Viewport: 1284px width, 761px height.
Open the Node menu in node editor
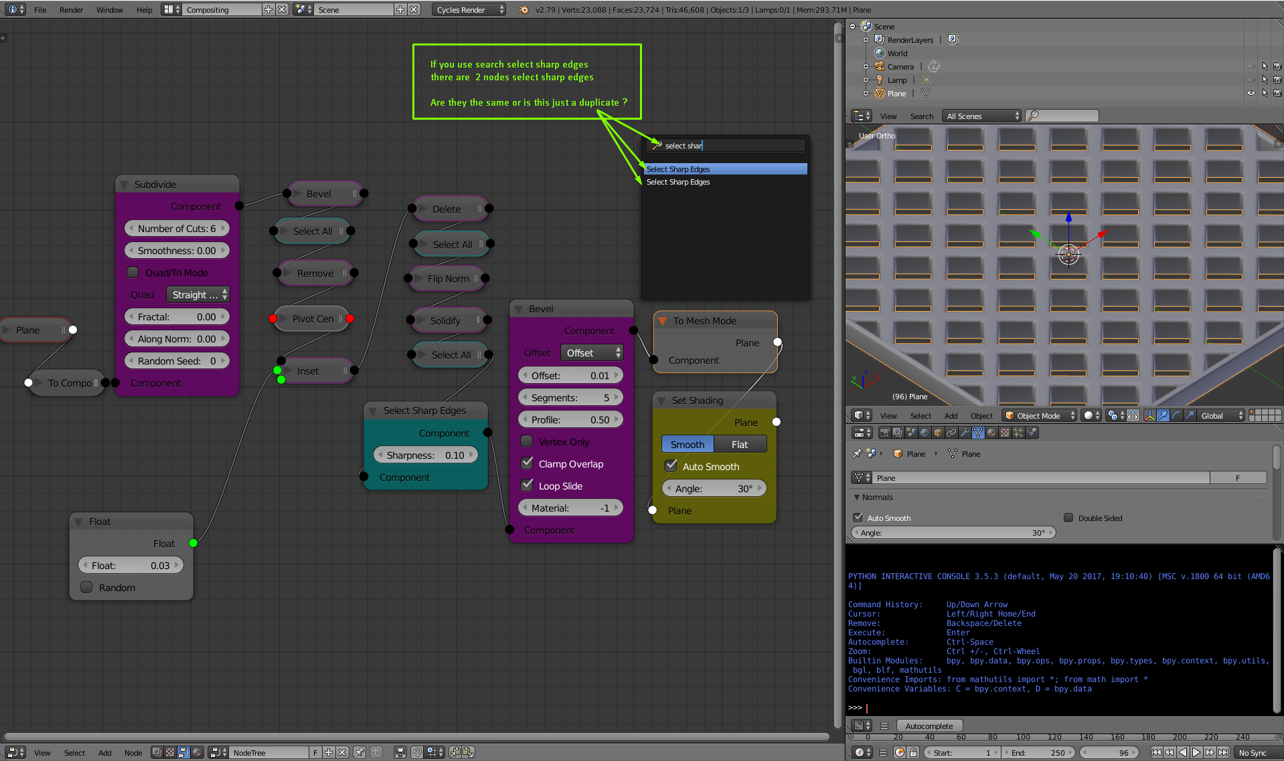click(133, 752)
